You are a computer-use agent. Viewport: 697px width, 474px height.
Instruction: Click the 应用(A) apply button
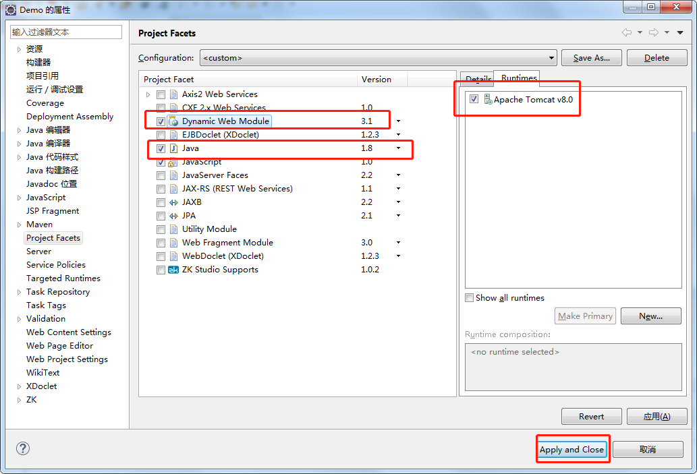657,416
